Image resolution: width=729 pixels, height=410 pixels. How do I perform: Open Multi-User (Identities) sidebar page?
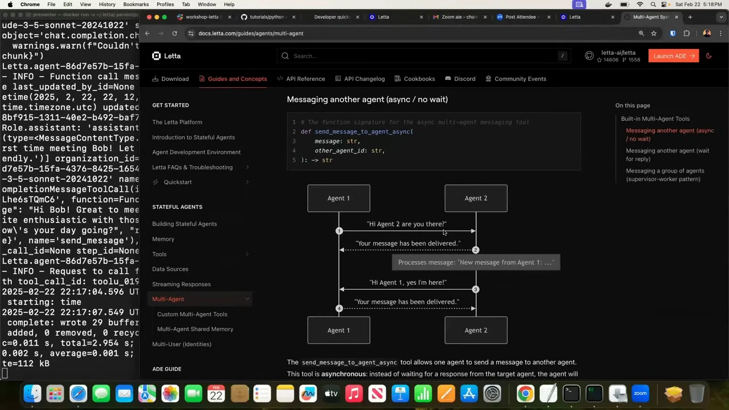pyautogui.click(x=182, y=344)
